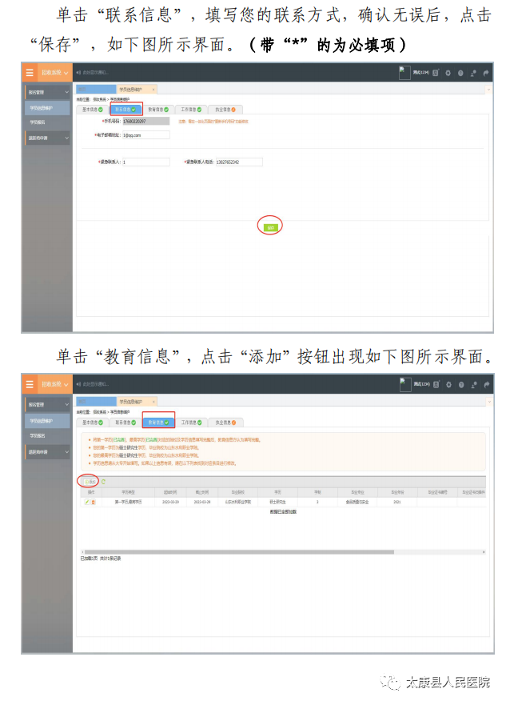Click emergency contact name field

click(x=146, y=162)
